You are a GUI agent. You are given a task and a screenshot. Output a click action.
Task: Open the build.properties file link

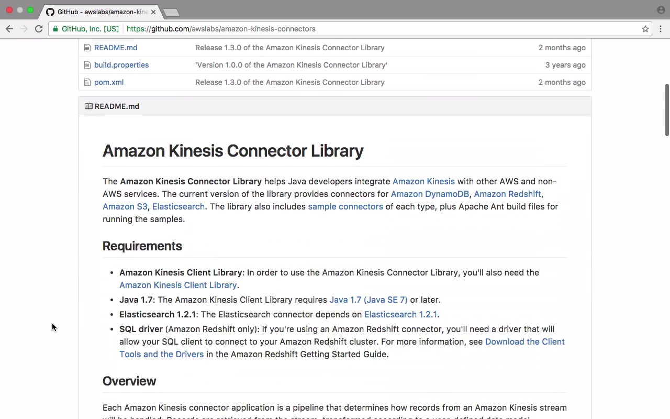[121, 65]
